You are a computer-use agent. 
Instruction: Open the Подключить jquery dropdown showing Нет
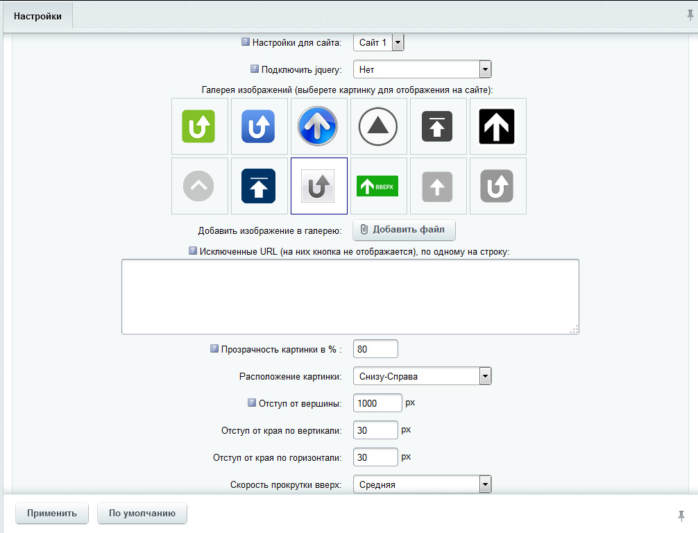click(x=422, y=69)
